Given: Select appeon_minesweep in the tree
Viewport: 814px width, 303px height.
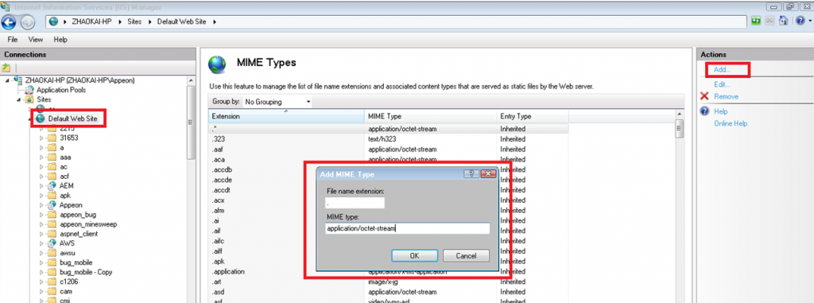Looking at the screenshot, I should pyautogui.click(x=87, y=224).
